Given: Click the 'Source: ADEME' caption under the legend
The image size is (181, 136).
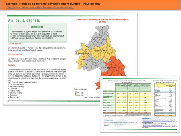Looking at the screenshot, I should click(x=92, y=98).
